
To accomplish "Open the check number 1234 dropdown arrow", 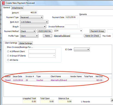I will tap(81, 31).
